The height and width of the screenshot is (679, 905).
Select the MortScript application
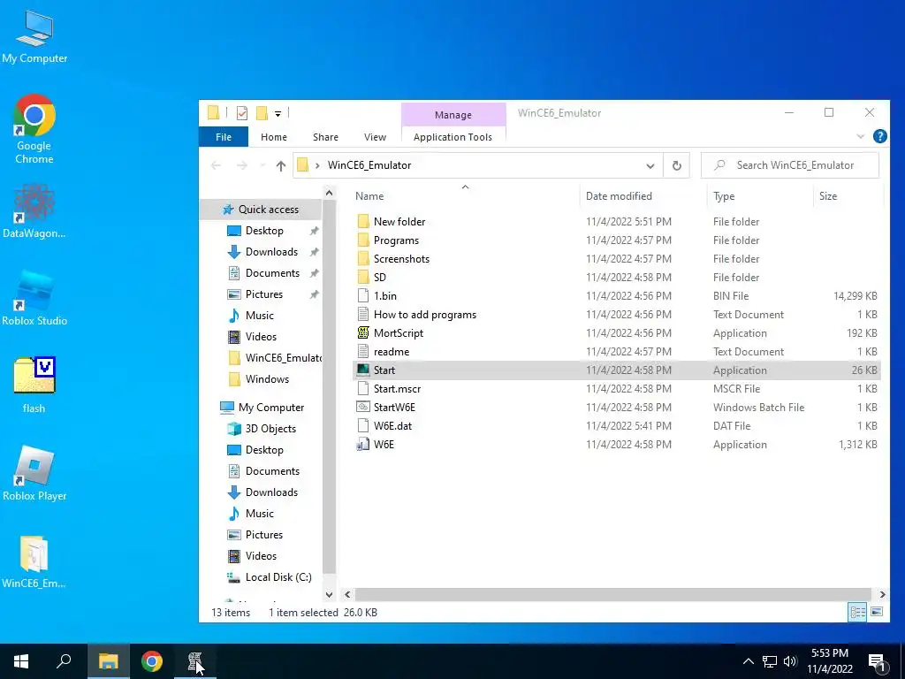(x=399, y=333)
